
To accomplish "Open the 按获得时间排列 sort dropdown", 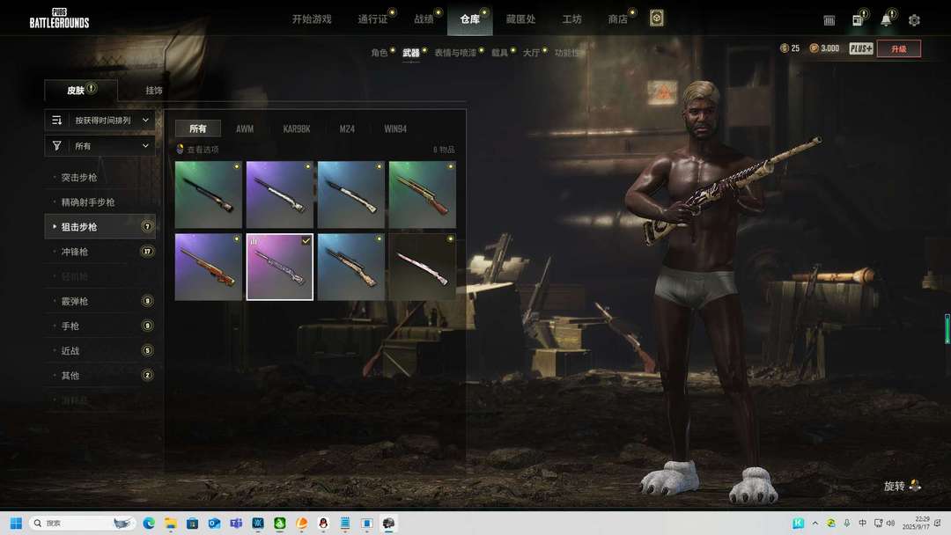I will (x=100, y=120).
